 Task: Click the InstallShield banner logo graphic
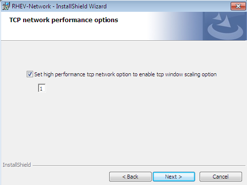click(x=225, y=26)
